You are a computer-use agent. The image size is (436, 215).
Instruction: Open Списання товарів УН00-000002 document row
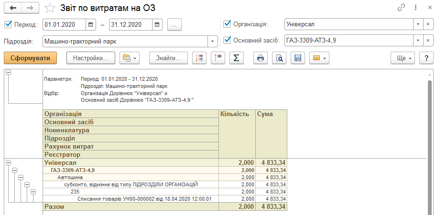131,199
